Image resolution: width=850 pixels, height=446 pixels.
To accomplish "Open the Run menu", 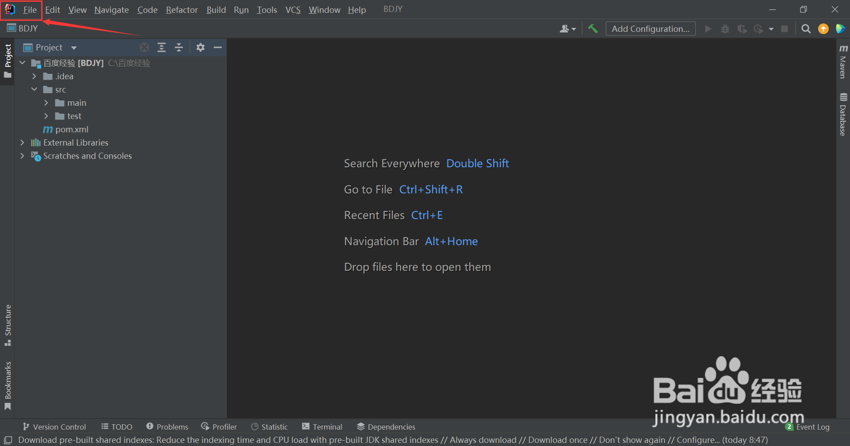I will [x=241, y=10].
